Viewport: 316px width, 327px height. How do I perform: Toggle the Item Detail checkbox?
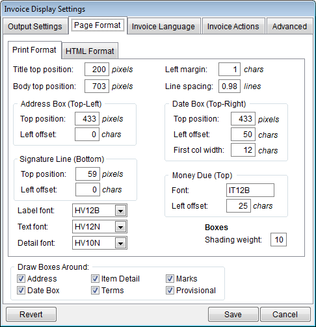(x=95, y=278)
